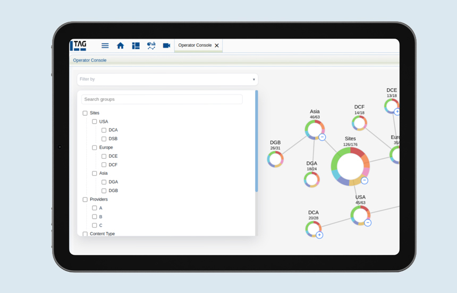Image resolution: width=457 pixels, height=293 pixels.
Task: Open the dashboard layout icon
Action: (136, 46)
